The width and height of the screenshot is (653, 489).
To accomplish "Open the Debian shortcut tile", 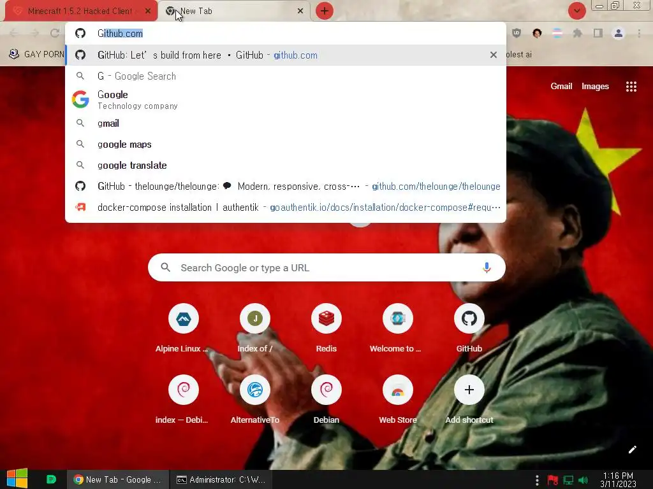I will coord(326,400).
